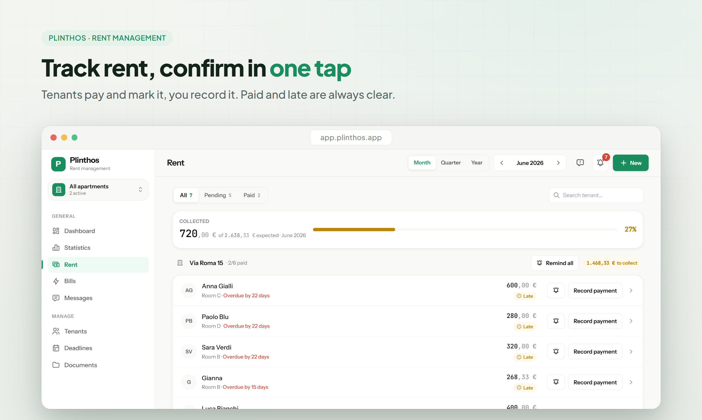
Task: Click the 320,00 € amount
Action: (x=521, y=347)
